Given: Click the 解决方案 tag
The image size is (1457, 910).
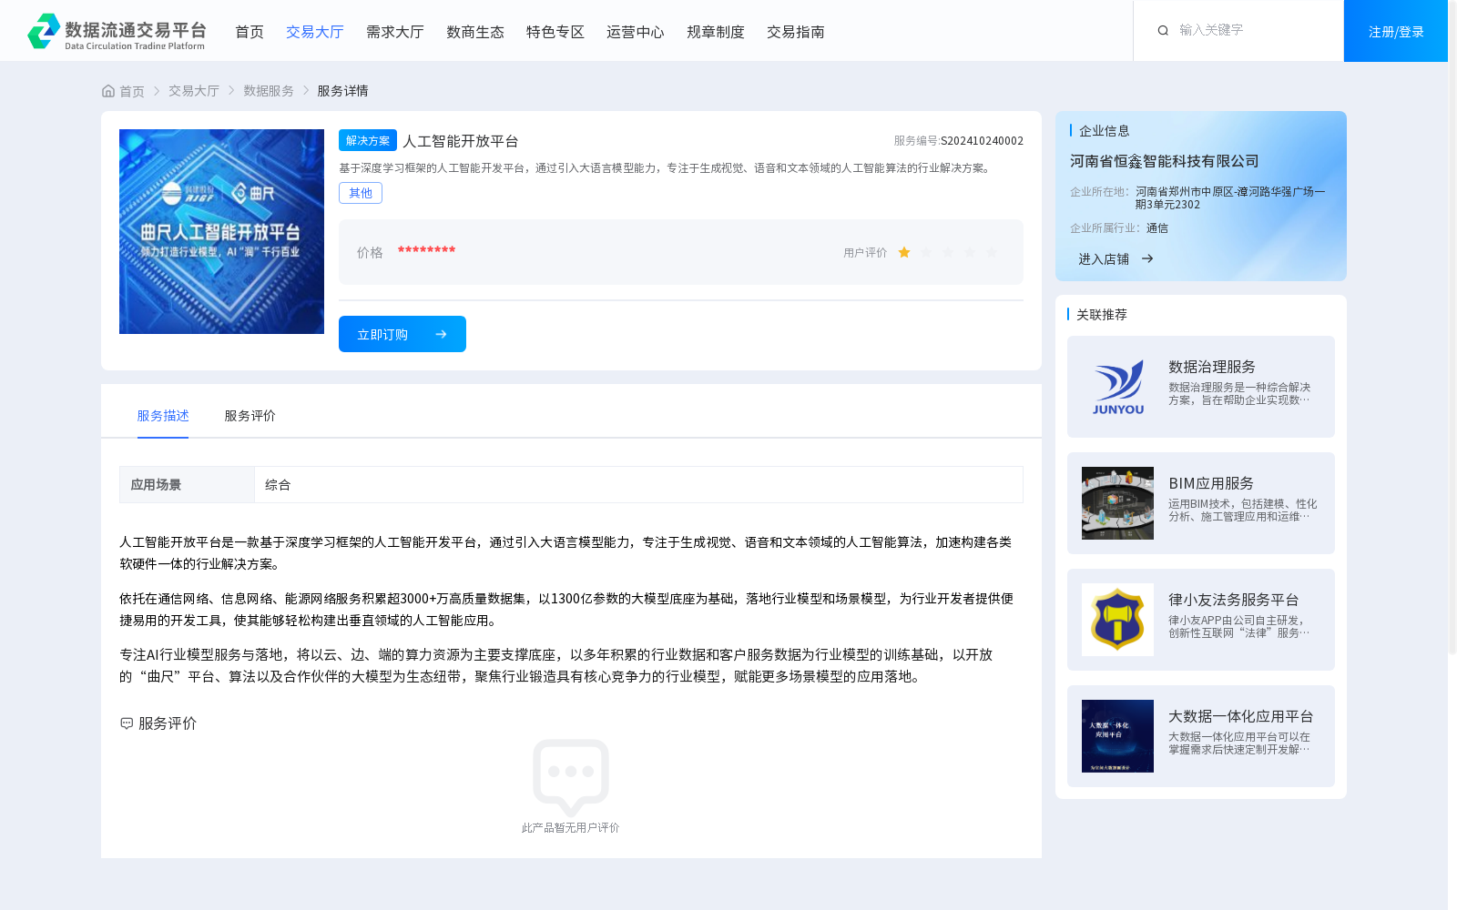Looking at the screenshot, I should [x=368, y=140].
